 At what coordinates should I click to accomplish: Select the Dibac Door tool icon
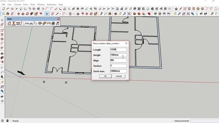[22, 23]
